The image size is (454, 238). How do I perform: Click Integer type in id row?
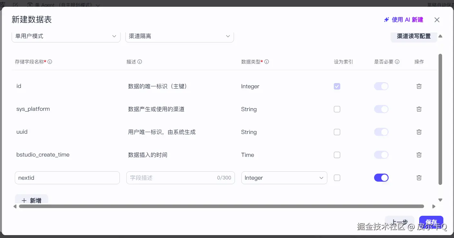coord(250,86)
